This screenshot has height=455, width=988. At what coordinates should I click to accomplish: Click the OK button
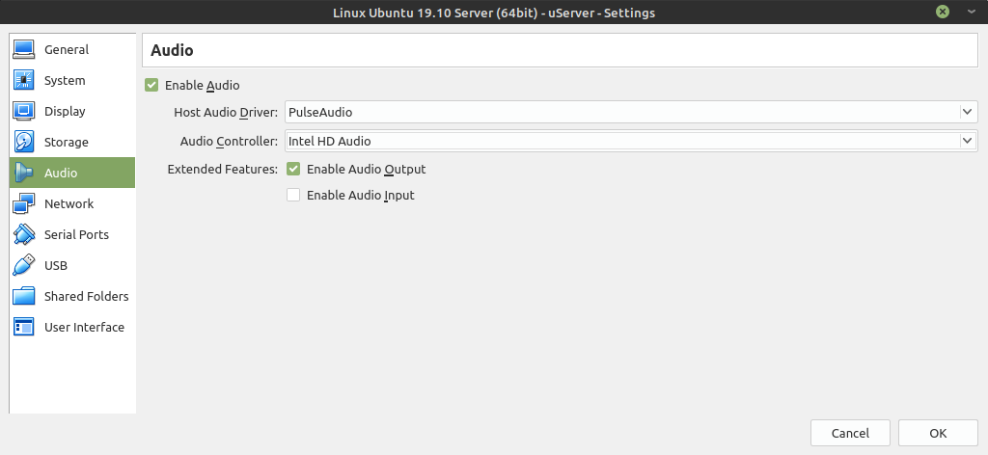click(938, 433)
